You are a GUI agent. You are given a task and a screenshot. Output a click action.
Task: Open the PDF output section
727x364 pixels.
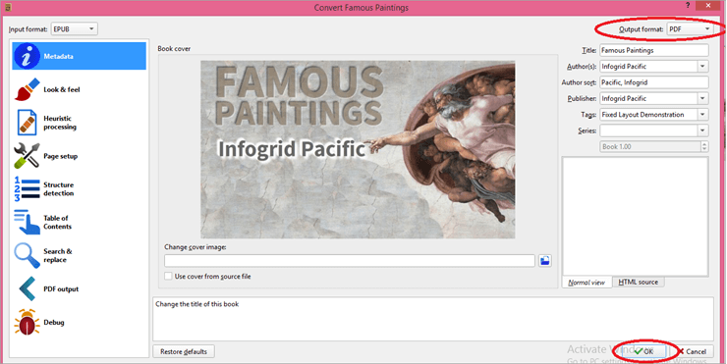pyautogui.click(x=79, y=289)
